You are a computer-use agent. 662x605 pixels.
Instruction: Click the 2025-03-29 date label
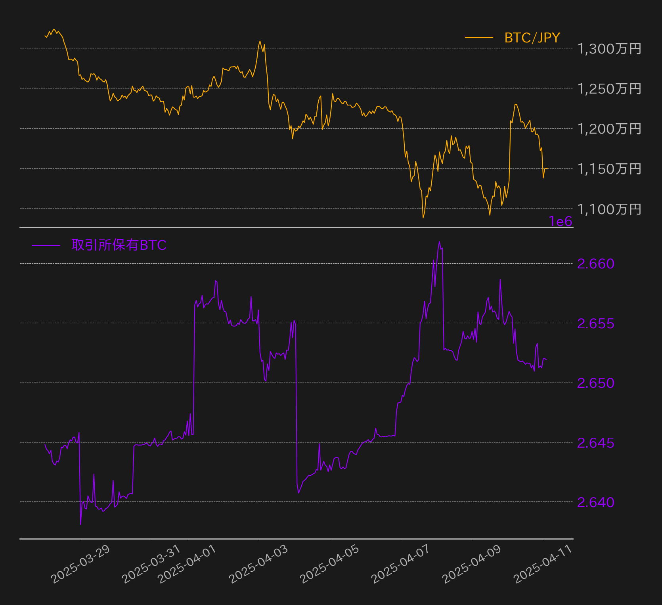tap(80, 564)
